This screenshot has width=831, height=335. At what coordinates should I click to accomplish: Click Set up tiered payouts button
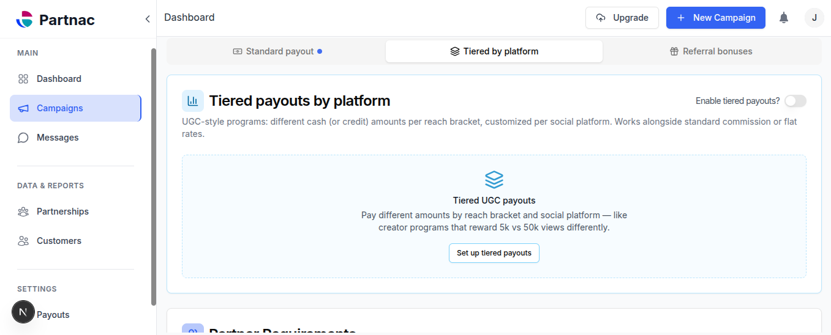click(x=494, y=253)
